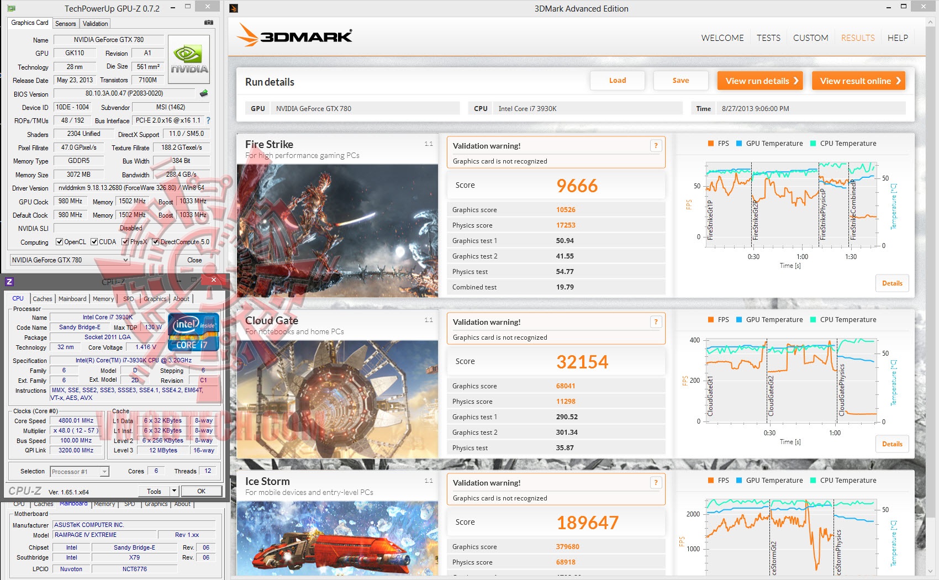Image resolution: width=939 pixels, height=580 pixels.
Task: Open the TESTS menu in 3DMark
Action: (x=768, y=38)
